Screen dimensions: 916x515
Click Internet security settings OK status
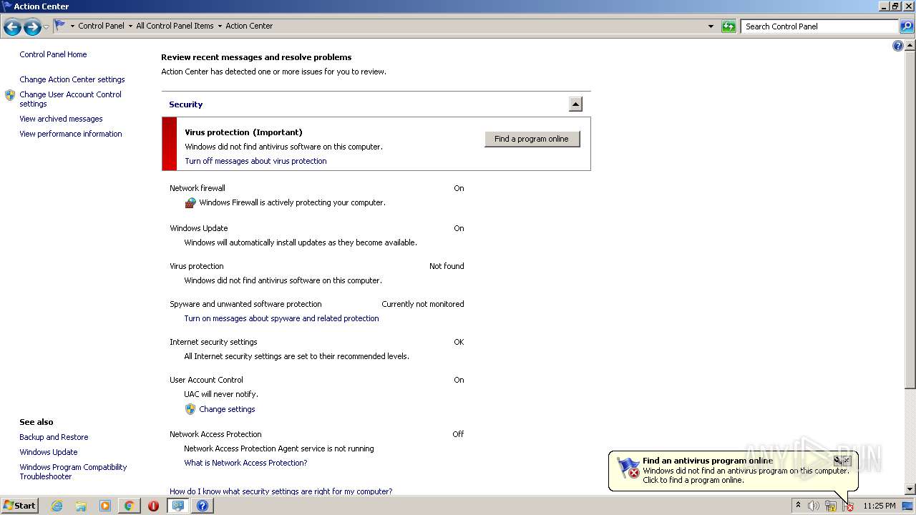point(459,342)
